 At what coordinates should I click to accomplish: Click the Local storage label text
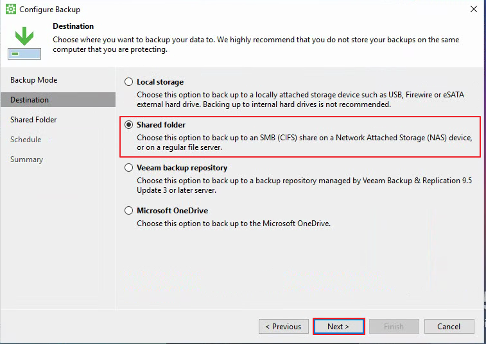pos(161,82)
